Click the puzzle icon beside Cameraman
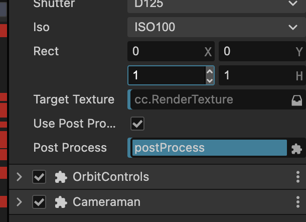 61,202
